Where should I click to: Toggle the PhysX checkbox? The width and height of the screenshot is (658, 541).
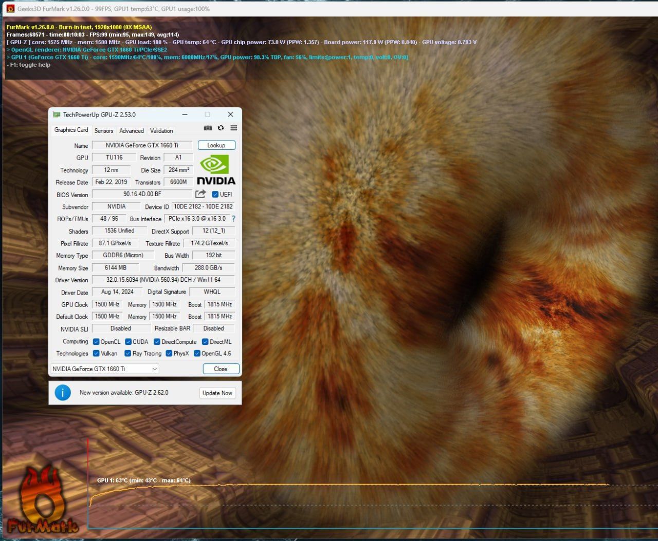click(169, 354)
